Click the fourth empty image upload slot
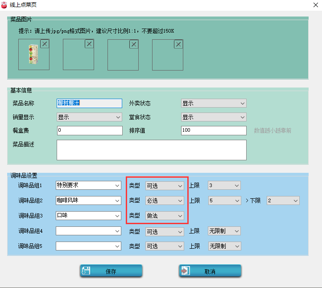322x288 pixels. (168, 55)
